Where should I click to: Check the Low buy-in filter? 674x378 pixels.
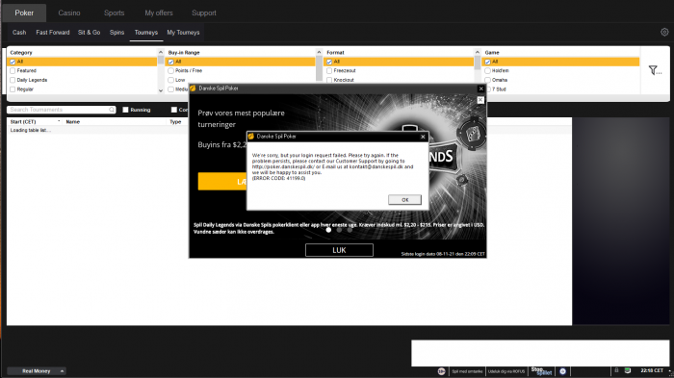coord(170,81)
